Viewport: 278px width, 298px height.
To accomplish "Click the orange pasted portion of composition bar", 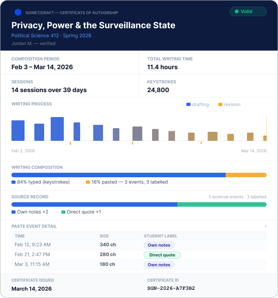I will 246,175.
